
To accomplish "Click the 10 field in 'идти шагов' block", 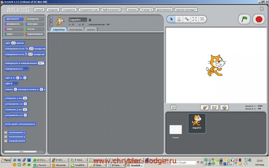I will point(13,43).
